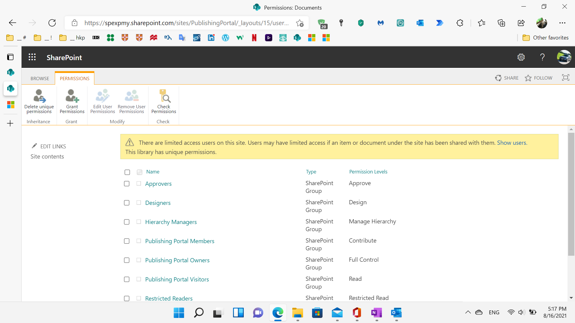The height and width of the screenshot is (323, 575).
Task: Open browser Favorites star list
Action: click(x=482, y=23)
